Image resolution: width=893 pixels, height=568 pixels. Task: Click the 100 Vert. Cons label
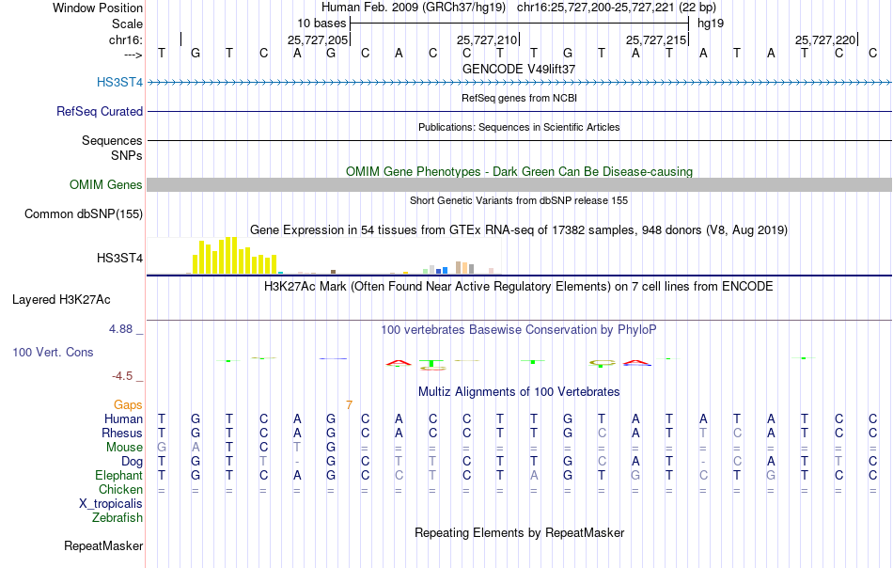(53, 352)
